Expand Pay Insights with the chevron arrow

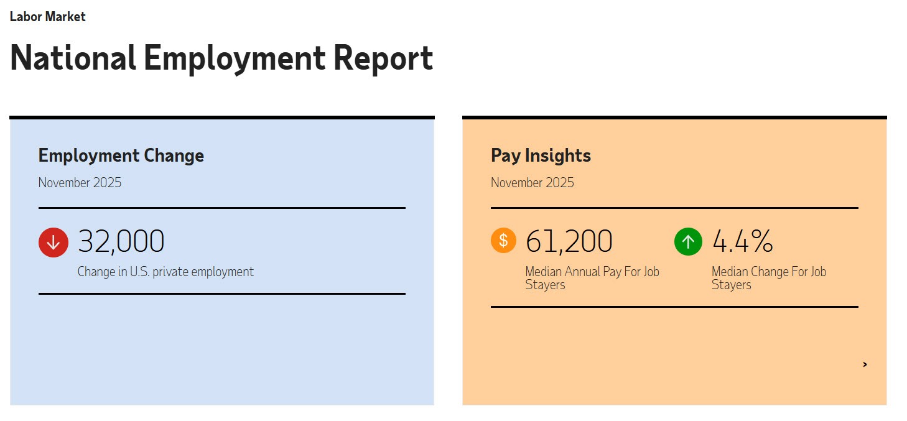(865, 364)
